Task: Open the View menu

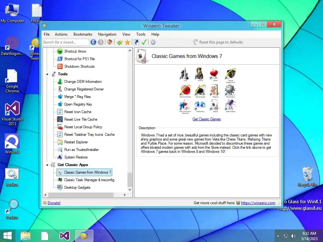Action: (126, 34)
